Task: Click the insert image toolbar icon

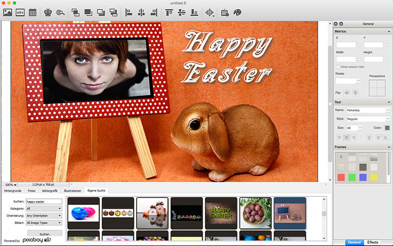Action: 7,12
